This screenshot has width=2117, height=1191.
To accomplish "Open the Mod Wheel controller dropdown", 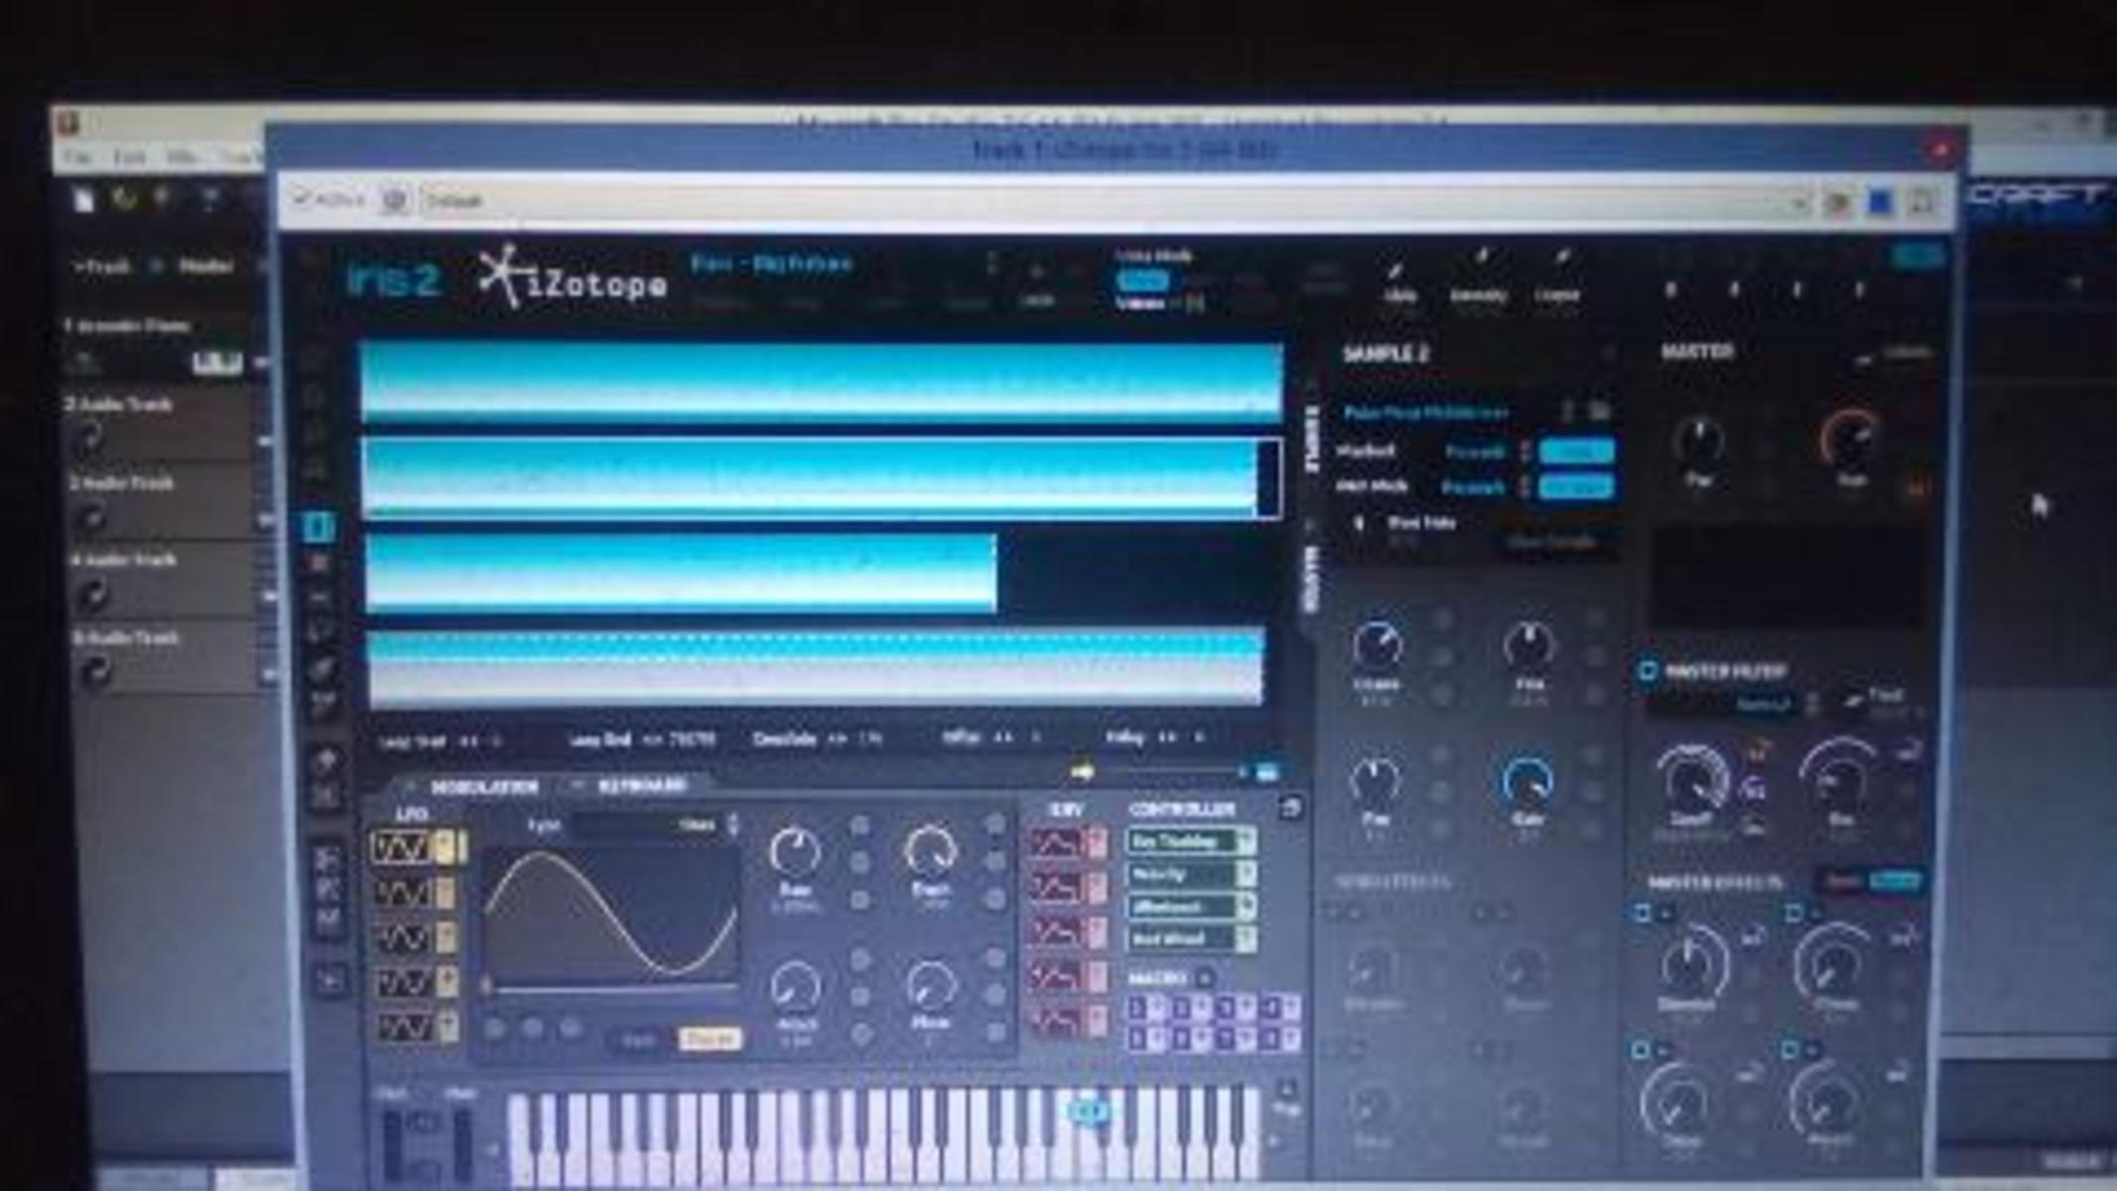I will pos(1190,939).
